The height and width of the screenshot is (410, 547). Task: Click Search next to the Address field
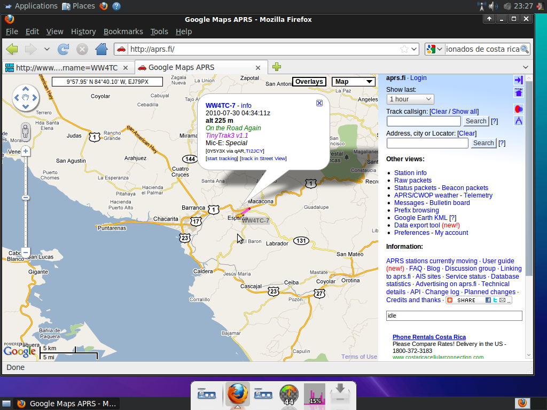click(483, 143)
